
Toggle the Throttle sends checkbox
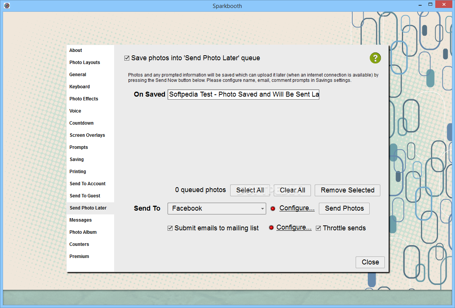click(x=318, y=228)
